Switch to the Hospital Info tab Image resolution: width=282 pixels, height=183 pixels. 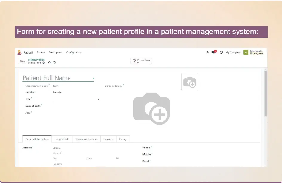62,139
